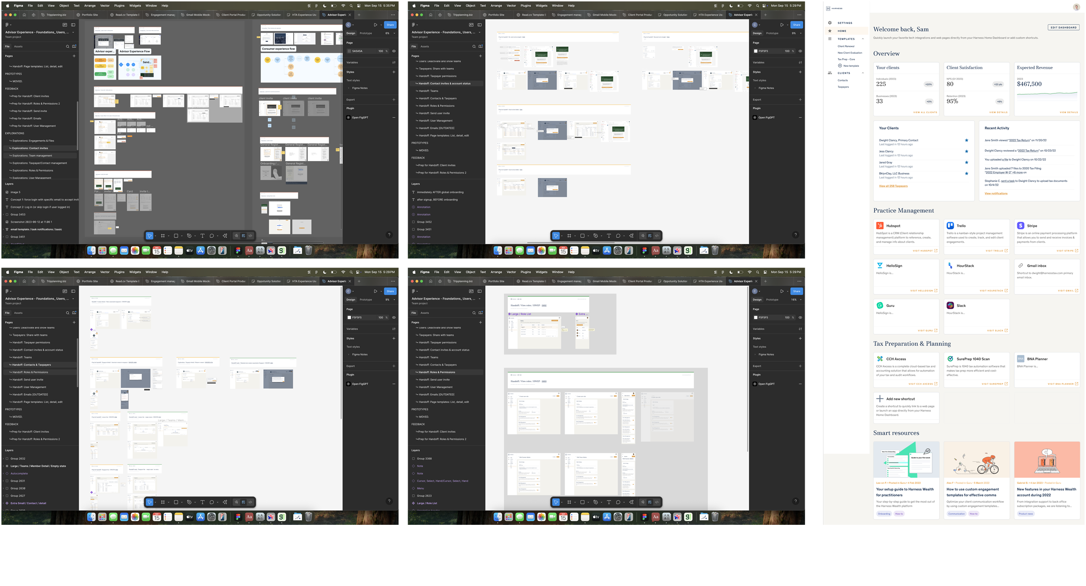Open Actions sparkle tool in bottom-right Figma toolbar
Screen dimensions: 1086x586
click(631, 502)
